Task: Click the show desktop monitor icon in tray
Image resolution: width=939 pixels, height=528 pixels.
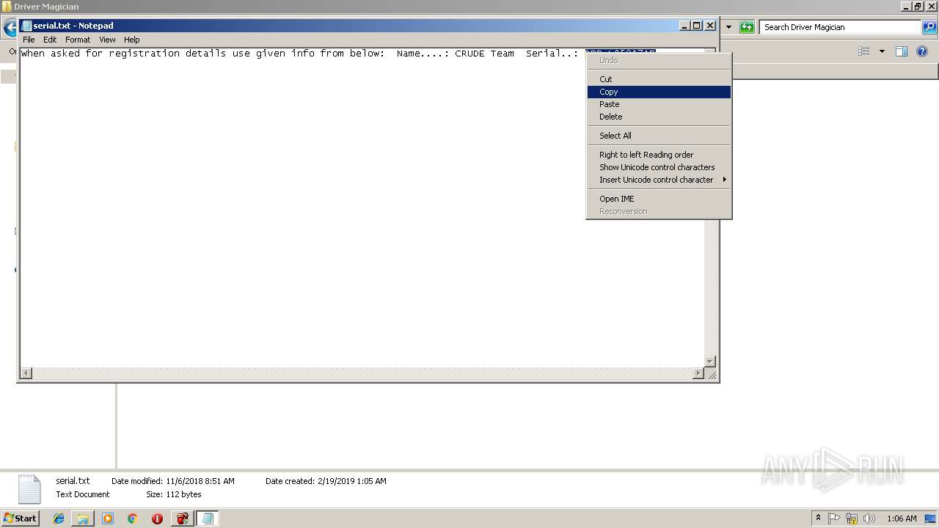Action: 930,518
